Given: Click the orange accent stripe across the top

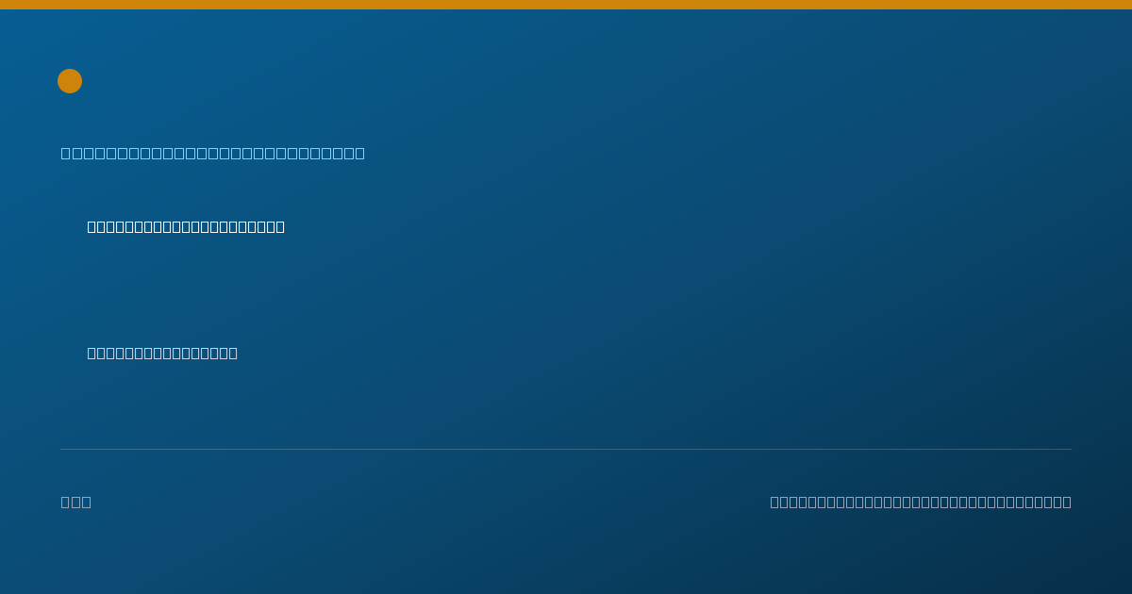Looking at the screenshot, I should (566, 5).
